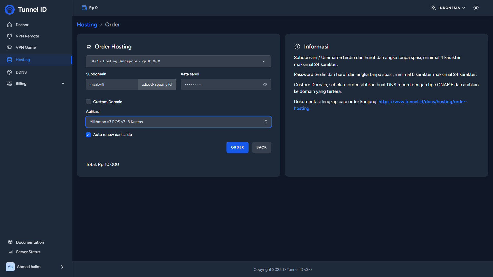Viewport: 493px width, 277px height.
Task: Click the Subdomain input field
Action: 112,84
